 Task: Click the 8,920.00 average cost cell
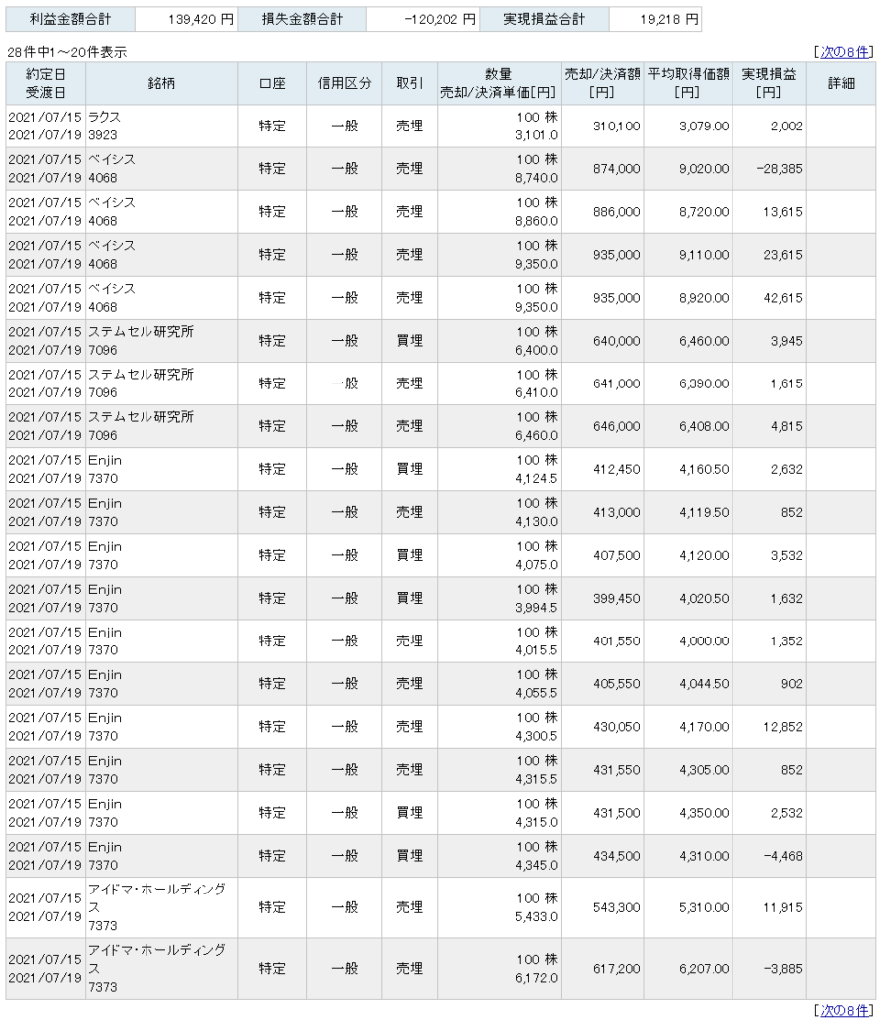click(x=688, y=298)
